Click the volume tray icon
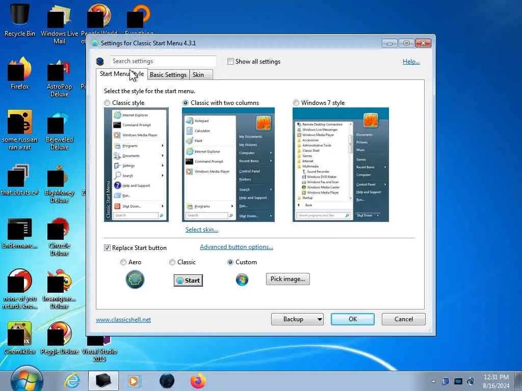 point(471,381)
